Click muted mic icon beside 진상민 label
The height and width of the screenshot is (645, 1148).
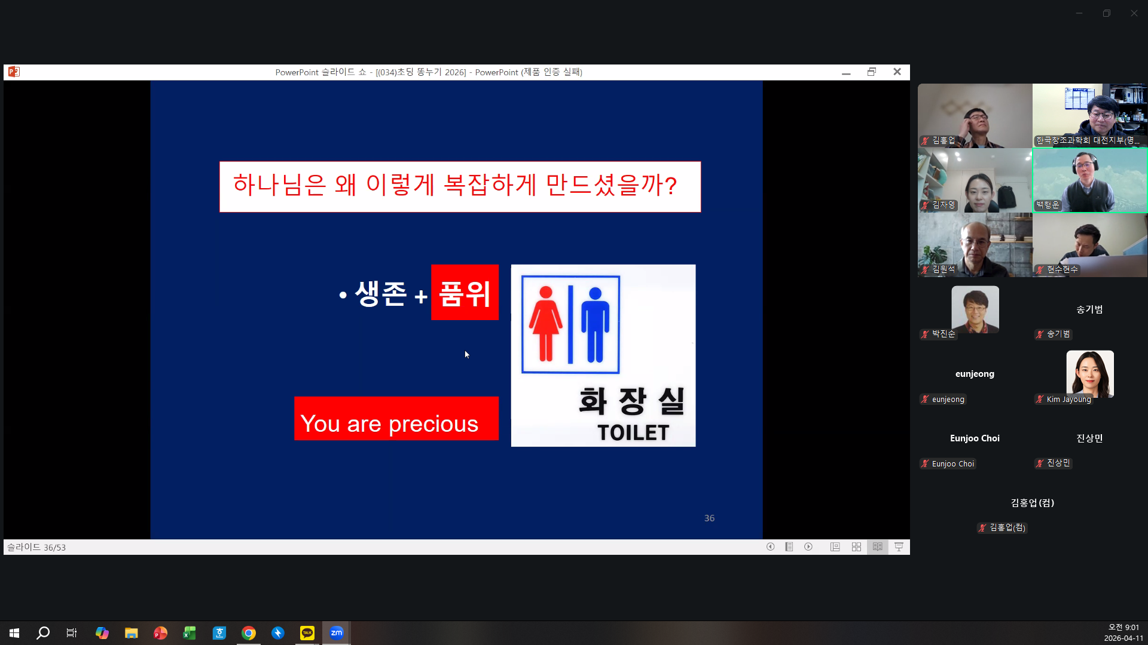coord(1040,463)
